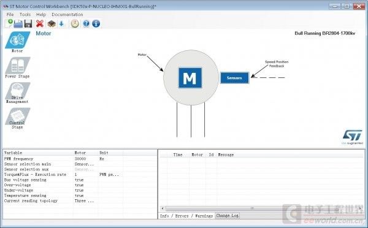The width and height of the screenshot is (368, 228).
Task: Open the Power Stage section
Action: (17, 67)
